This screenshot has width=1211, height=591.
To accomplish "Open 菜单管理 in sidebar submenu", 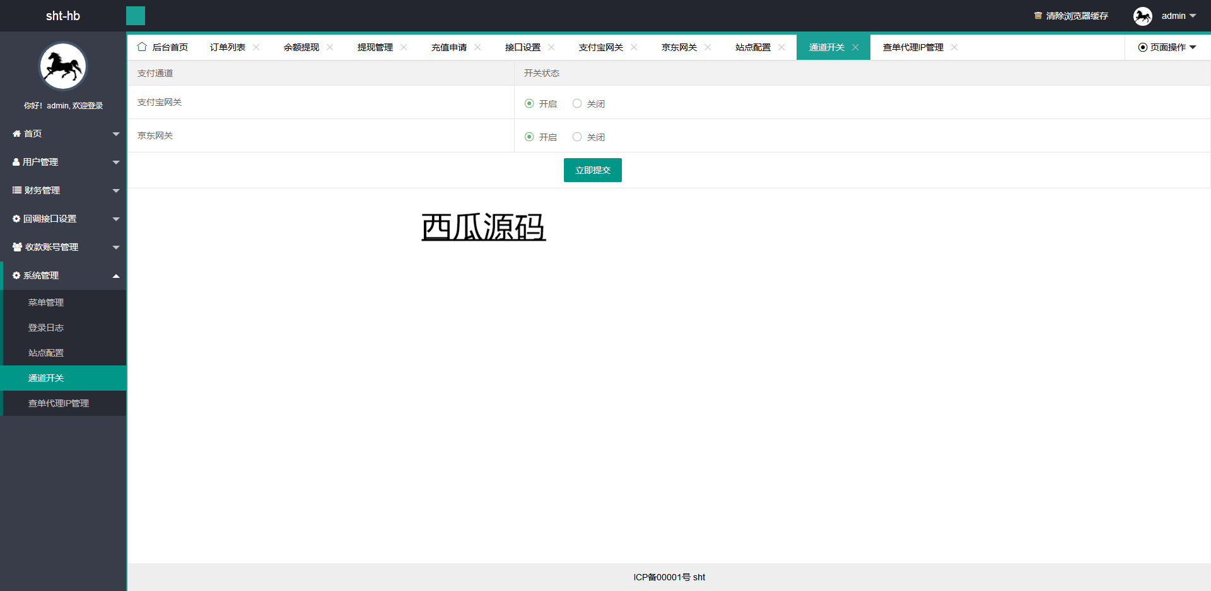I will 64,302.
